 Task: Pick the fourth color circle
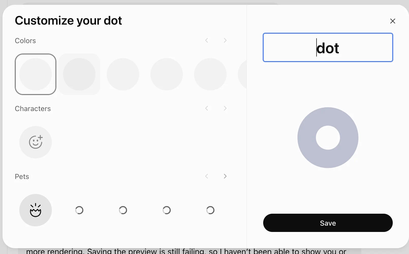point(167,74)
